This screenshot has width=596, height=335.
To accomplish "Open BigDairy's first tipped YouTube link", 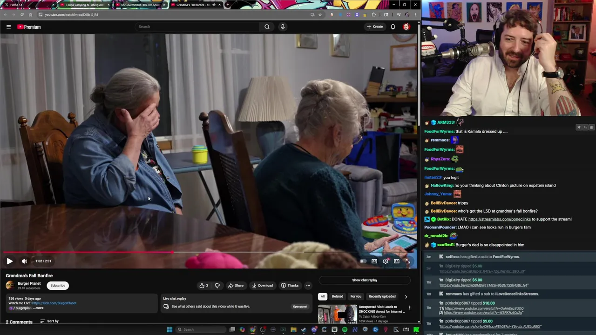I will point(482,271).
